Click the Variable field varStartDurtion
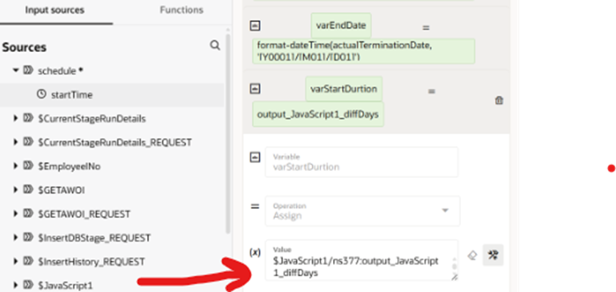 click(x=362, y=162)
